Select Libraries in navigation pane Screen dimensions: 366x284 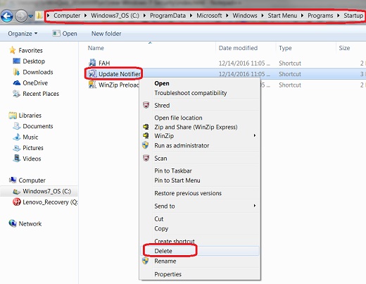pyautogui.click(x=30, y=116)
